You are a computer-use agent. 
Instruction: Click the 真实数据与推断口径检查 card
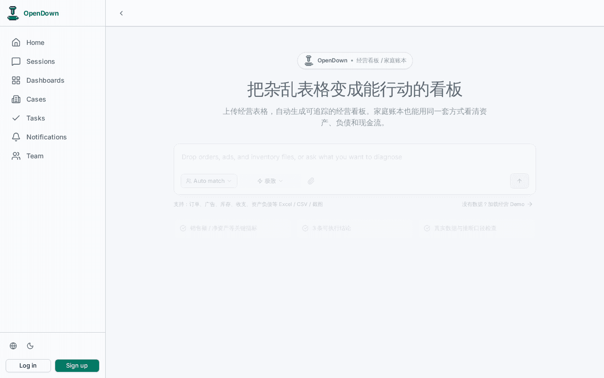pyautogui.click(x=477, y=228)
